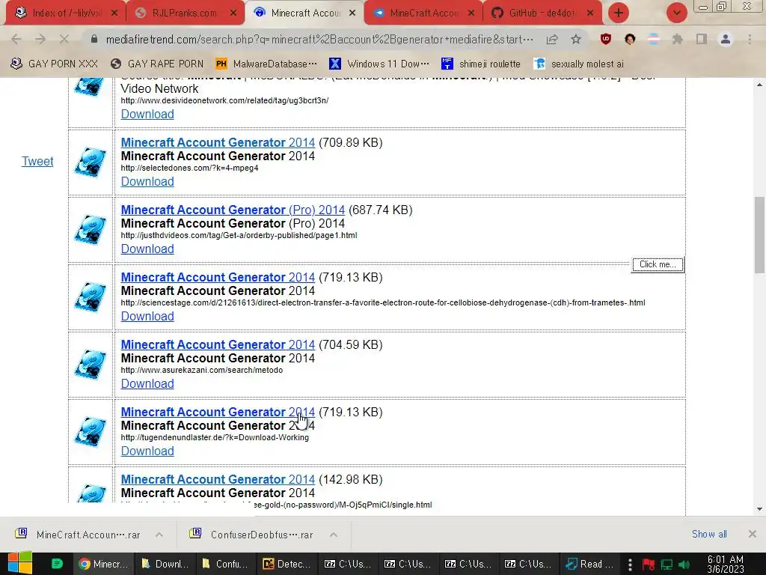Go forward with the forward arrow

click(x=40, y=39)
